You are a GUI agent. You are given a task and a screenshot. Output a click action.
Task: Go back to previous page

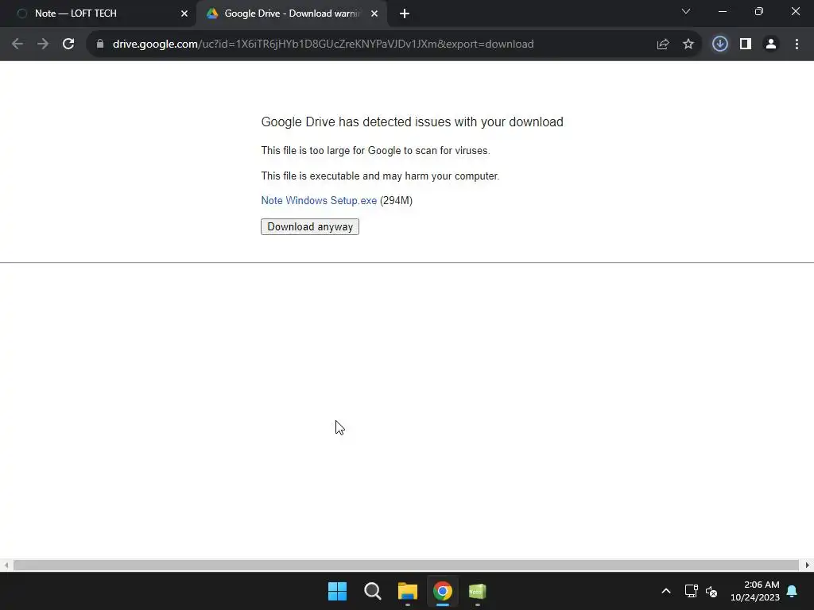[17, 44]
